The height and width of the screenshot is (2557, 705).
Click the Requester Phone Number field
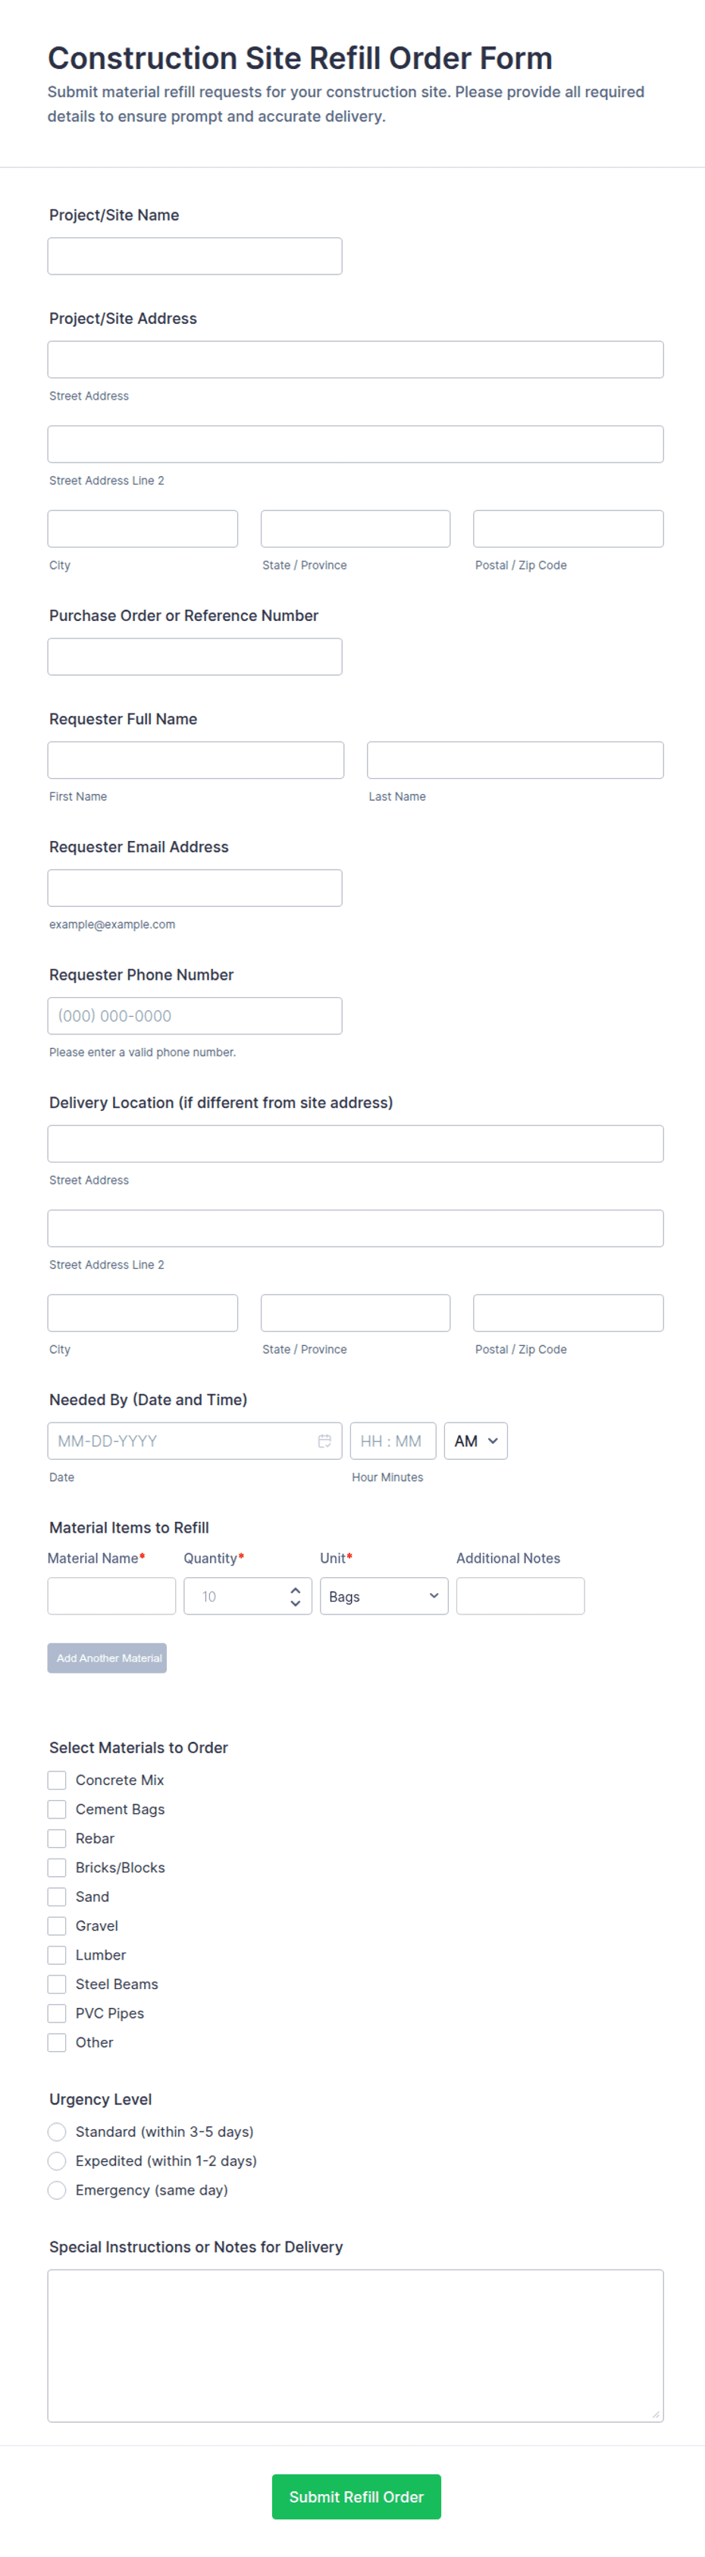click(x=195, y=1015)
